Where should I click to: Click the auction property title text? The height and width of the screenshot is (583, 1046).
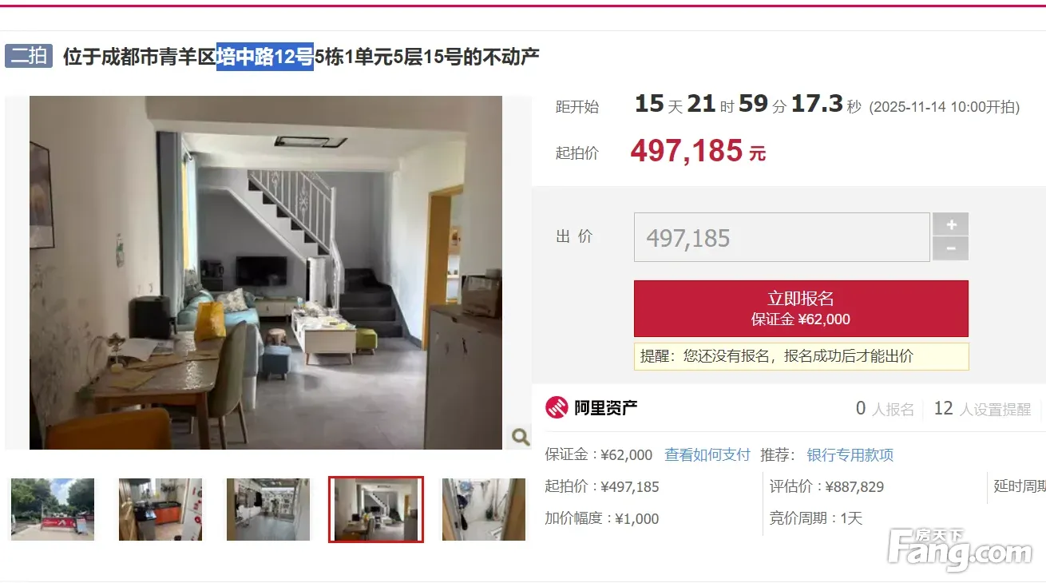[301, 57]
